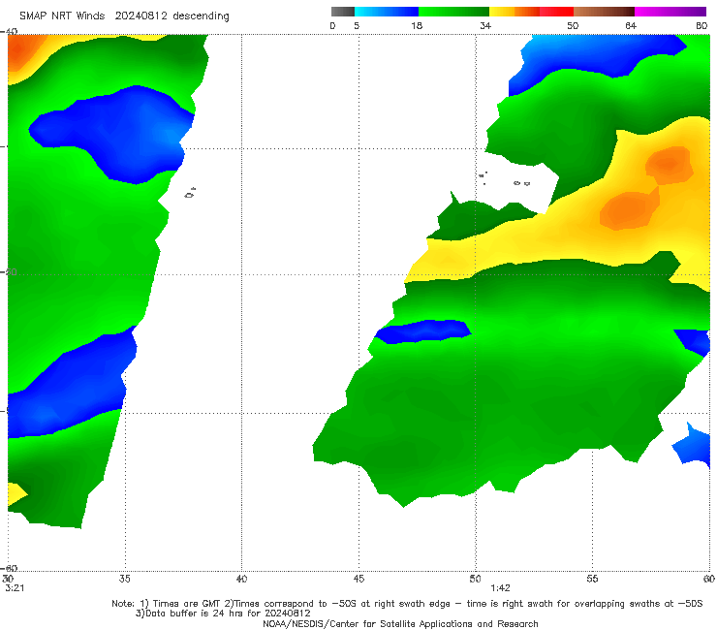The width and height of the screenshot is (717, 630).
Task: Click the NOAA/NESDIS credit line
Action: (x=400, y=624)
